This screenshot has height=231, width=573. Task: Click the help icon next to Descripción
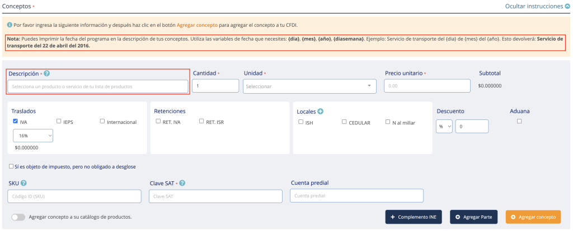(47, 74)
